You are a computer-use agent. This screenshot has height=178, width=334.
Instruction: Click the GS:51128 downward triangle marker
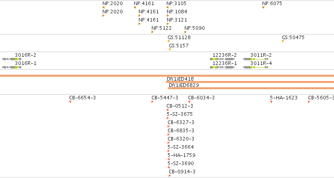point(169,41)
